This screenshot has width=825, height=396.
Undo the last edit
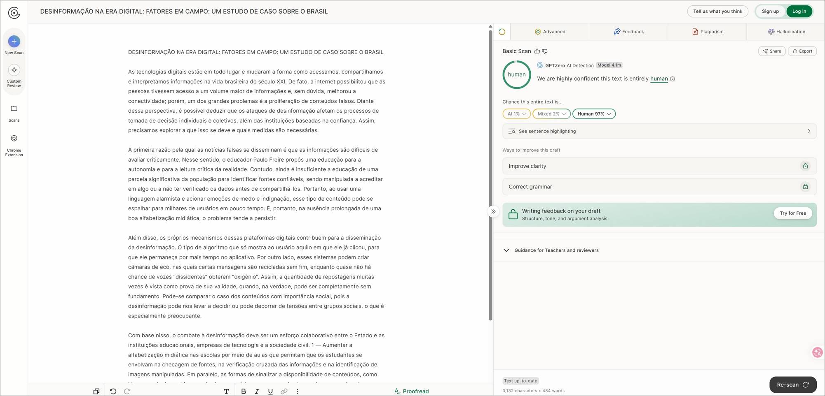point(113,391)
